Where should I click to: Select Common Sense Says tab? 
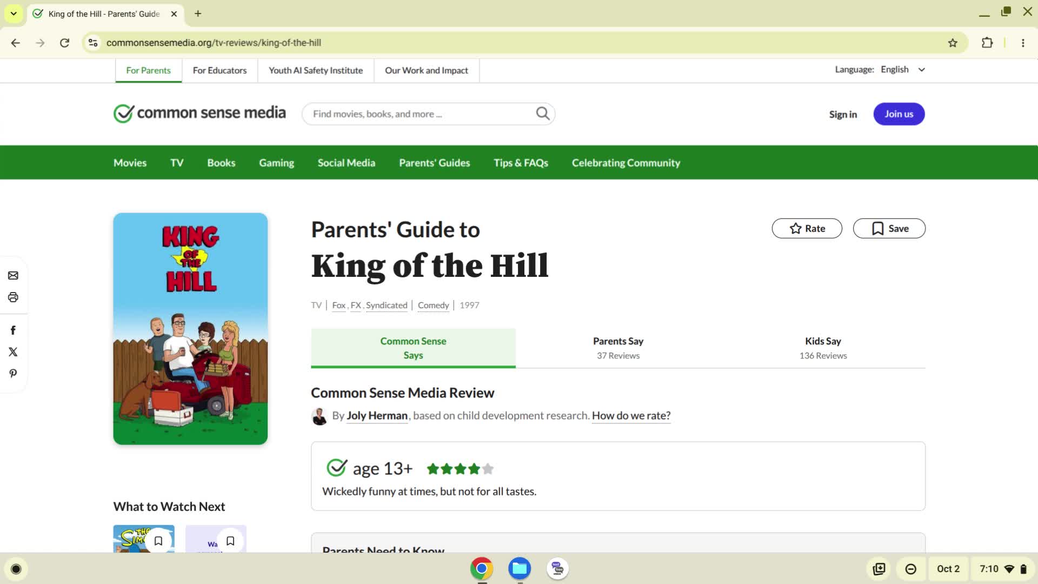tap(413, 348)
